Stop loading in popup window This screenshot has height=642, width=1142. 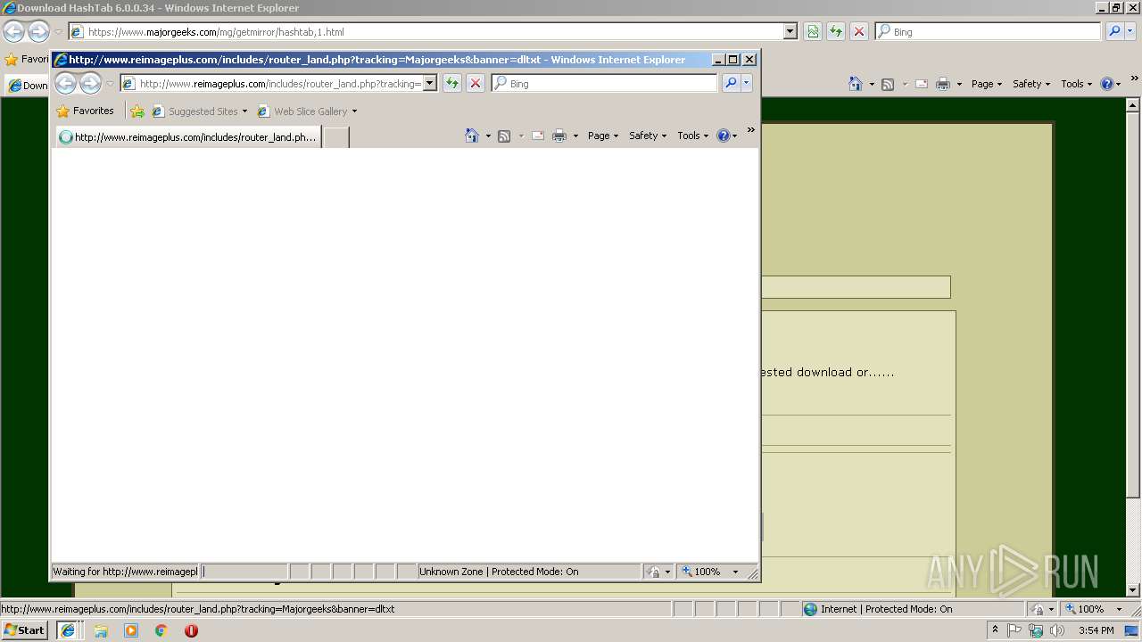pyautogui.click(x=476, y=83)
